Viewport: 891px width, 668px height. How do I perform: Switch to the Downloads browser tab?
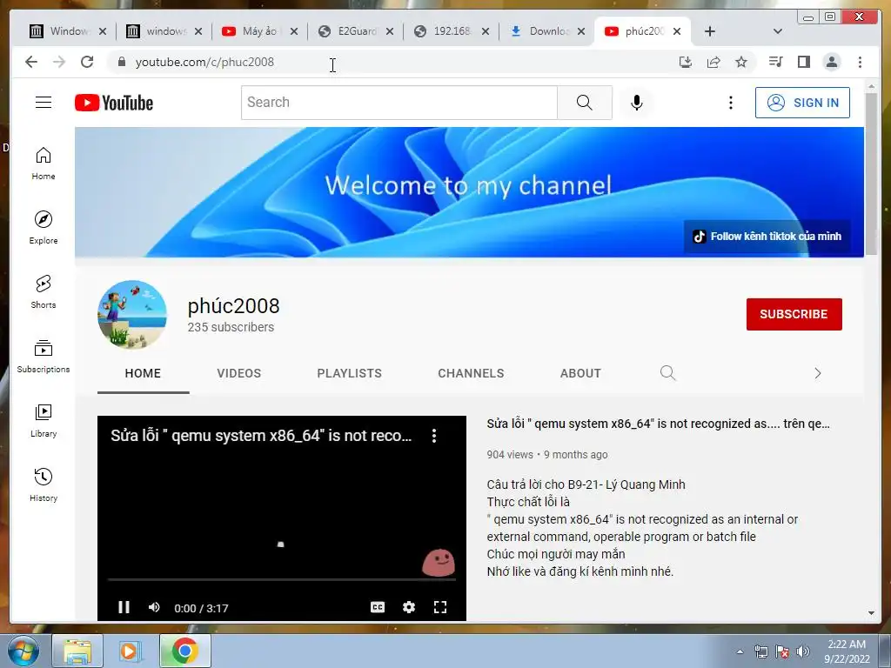click(x=546, y=31)
